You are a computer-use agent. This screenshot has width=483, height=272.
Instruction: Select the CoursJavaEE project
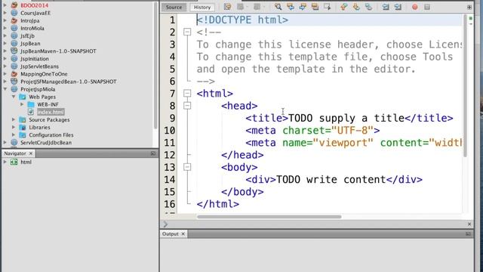[x=35, y=14]
